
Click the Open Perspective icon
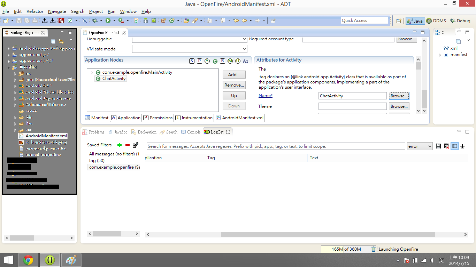(x=399, y=21)
